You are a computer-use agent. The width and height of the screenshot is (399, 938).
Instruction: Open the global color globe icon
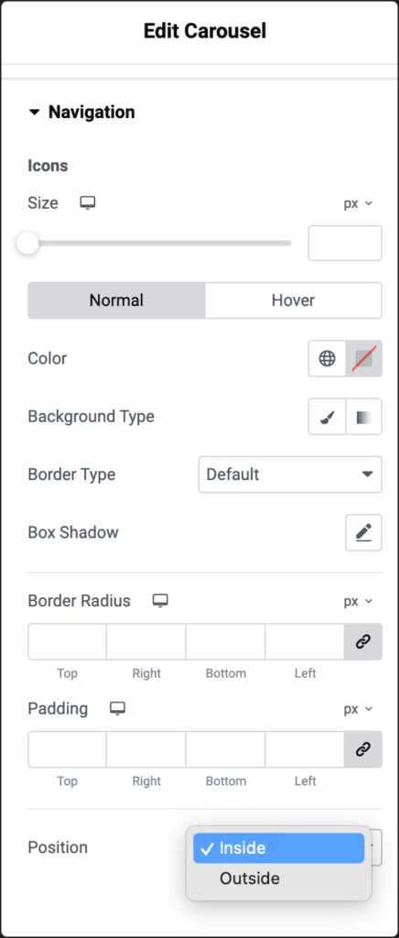pos(327,358)
